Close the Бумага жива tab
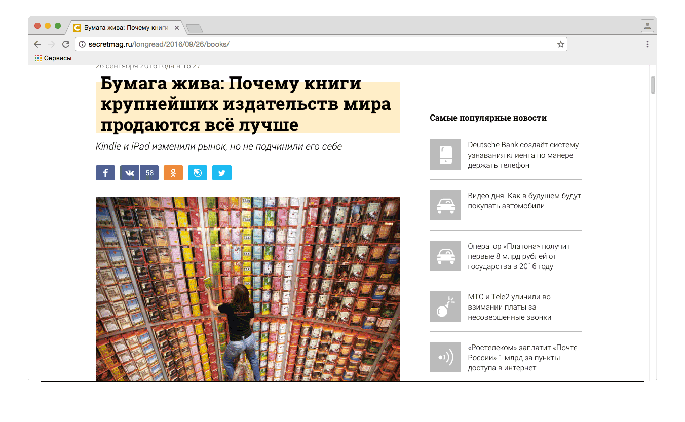This screenshot has width=685, height=422. (x=176, y=28)
